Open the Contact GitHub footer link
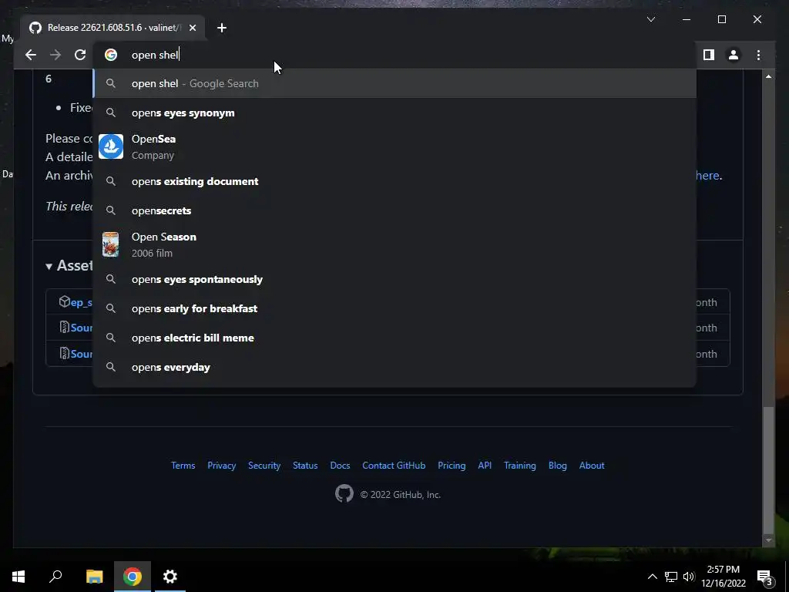 (394, 465)
